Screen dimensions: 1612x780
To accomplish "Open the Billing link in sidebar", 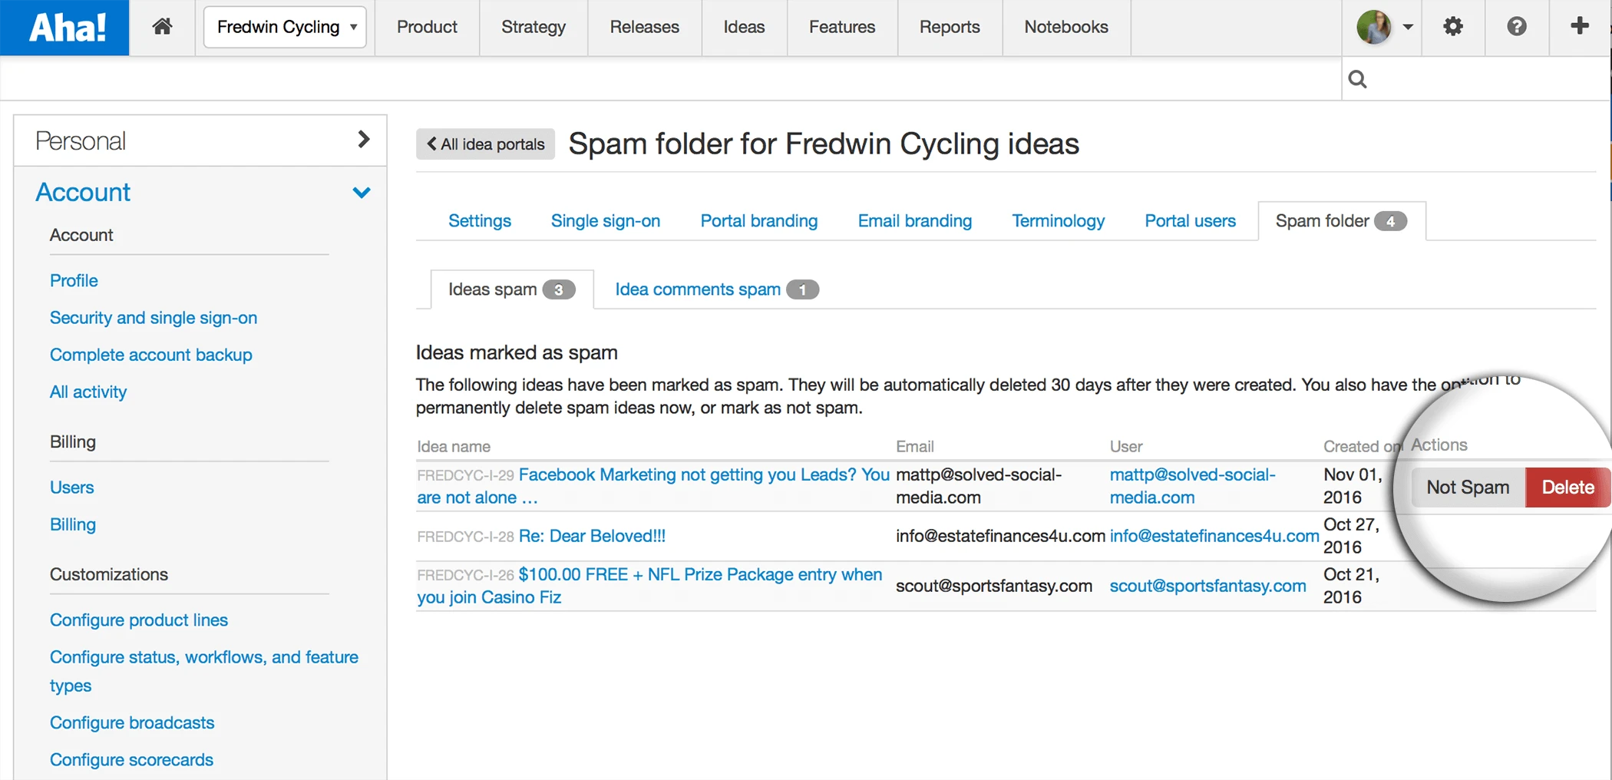I will (73, 524).
